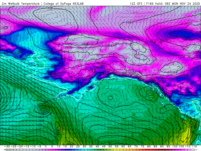The image size is (201, 151).
Task: Click the 1002 low-pressure contour label
Action: (42, 114)
